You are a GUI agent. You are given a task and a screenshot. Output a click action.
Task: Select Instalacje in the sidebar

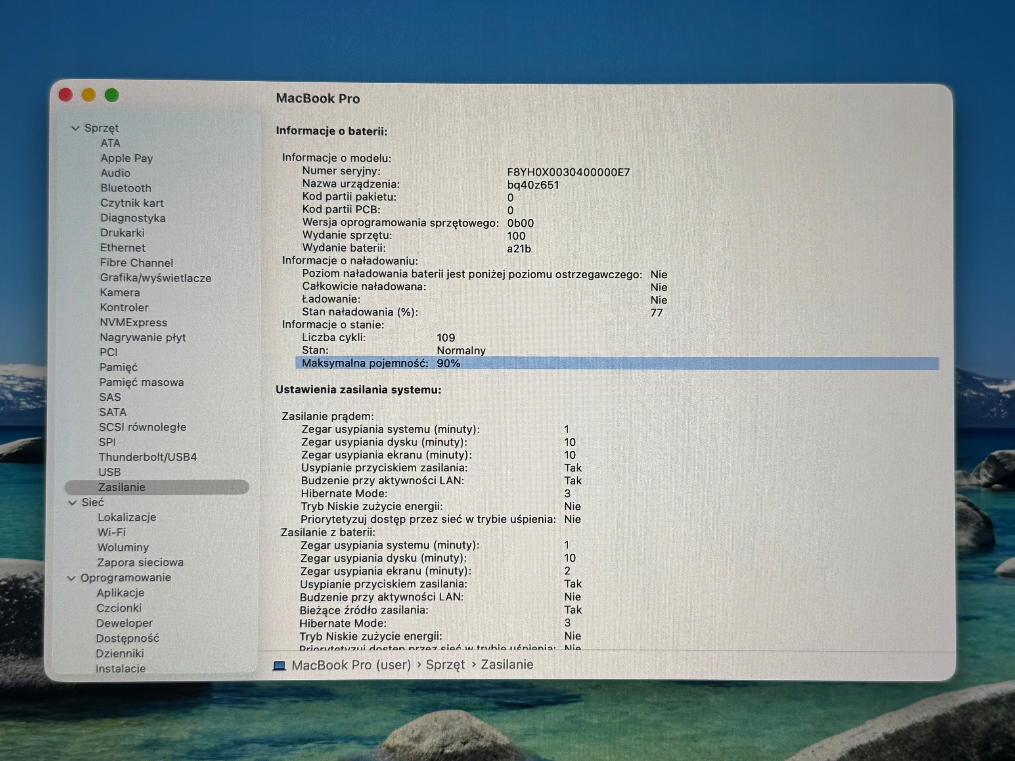tap(121, 668)
